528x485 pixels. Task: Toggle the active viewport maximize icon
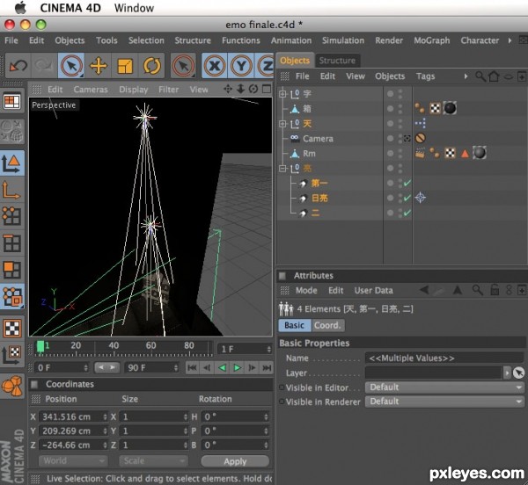(x=267, y=89)
